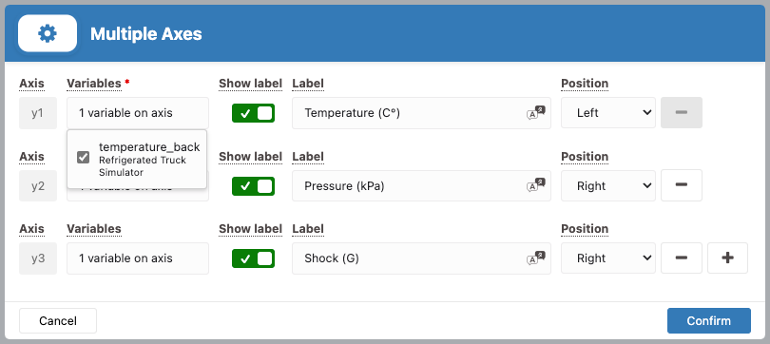The height and width of the screenshot is (344, 770).
Task: Open translation icon in Shock label field
Action: (x=536, y=258)
